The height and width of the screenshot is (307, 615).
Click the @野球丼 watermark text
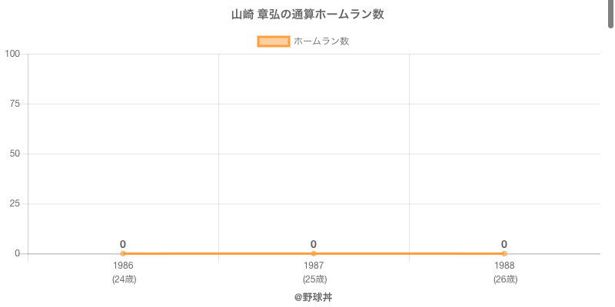click(313, 297)
